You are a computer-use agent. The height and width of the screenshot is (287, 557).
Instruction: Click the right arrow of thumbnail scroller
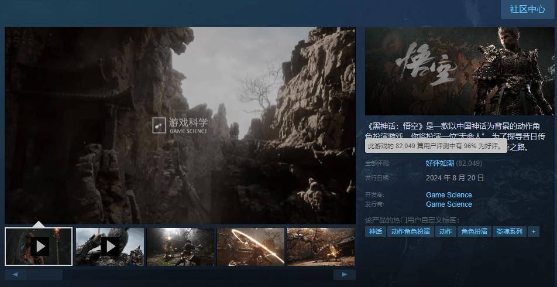[x=344, y=275]
